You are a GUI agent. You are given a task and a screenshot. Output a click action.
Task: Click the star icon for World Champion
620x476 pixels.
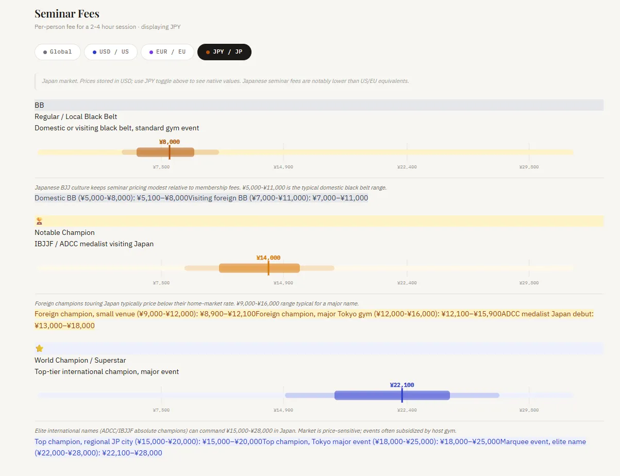[39, 348]
